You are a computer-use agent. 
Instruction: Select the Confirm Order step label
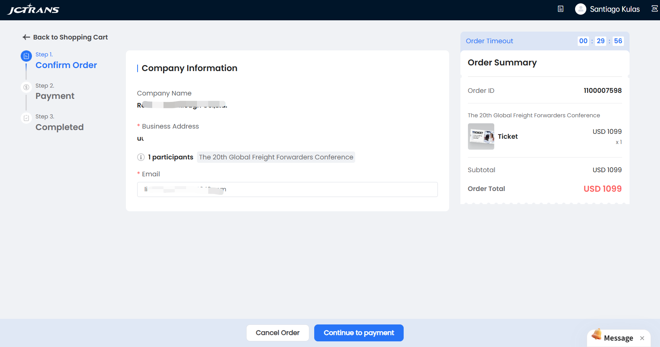pyautogui.click(x=66, y=65)
